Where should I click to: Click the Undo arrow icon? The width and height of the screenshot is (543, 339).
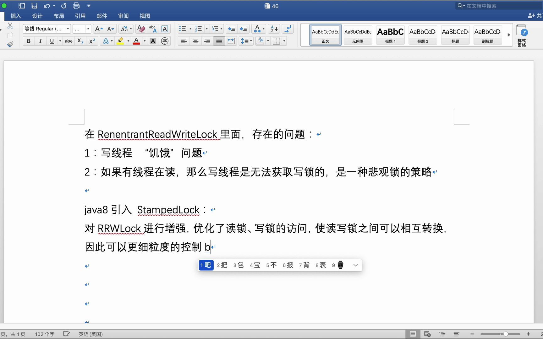coord(47,6)
